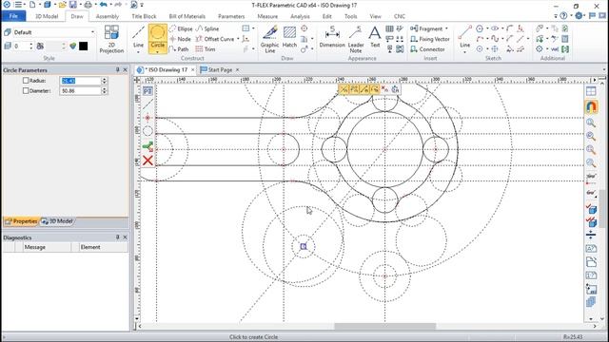Viewport: 609px width, 342px height.
Task: Click the circle option in automenu
Action: click(x=147, y=131)
